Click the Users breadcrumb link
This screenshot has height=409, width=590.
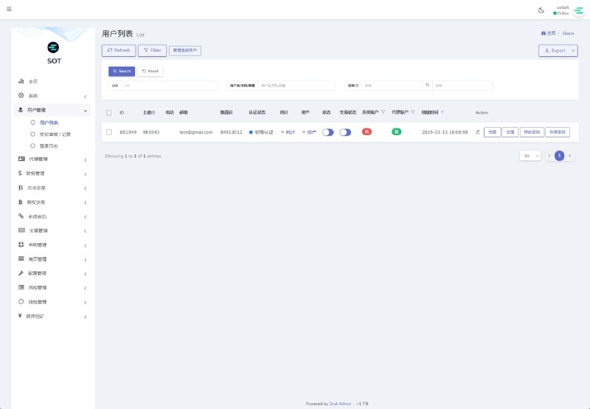pyautogui.click(x=568, y=33)
